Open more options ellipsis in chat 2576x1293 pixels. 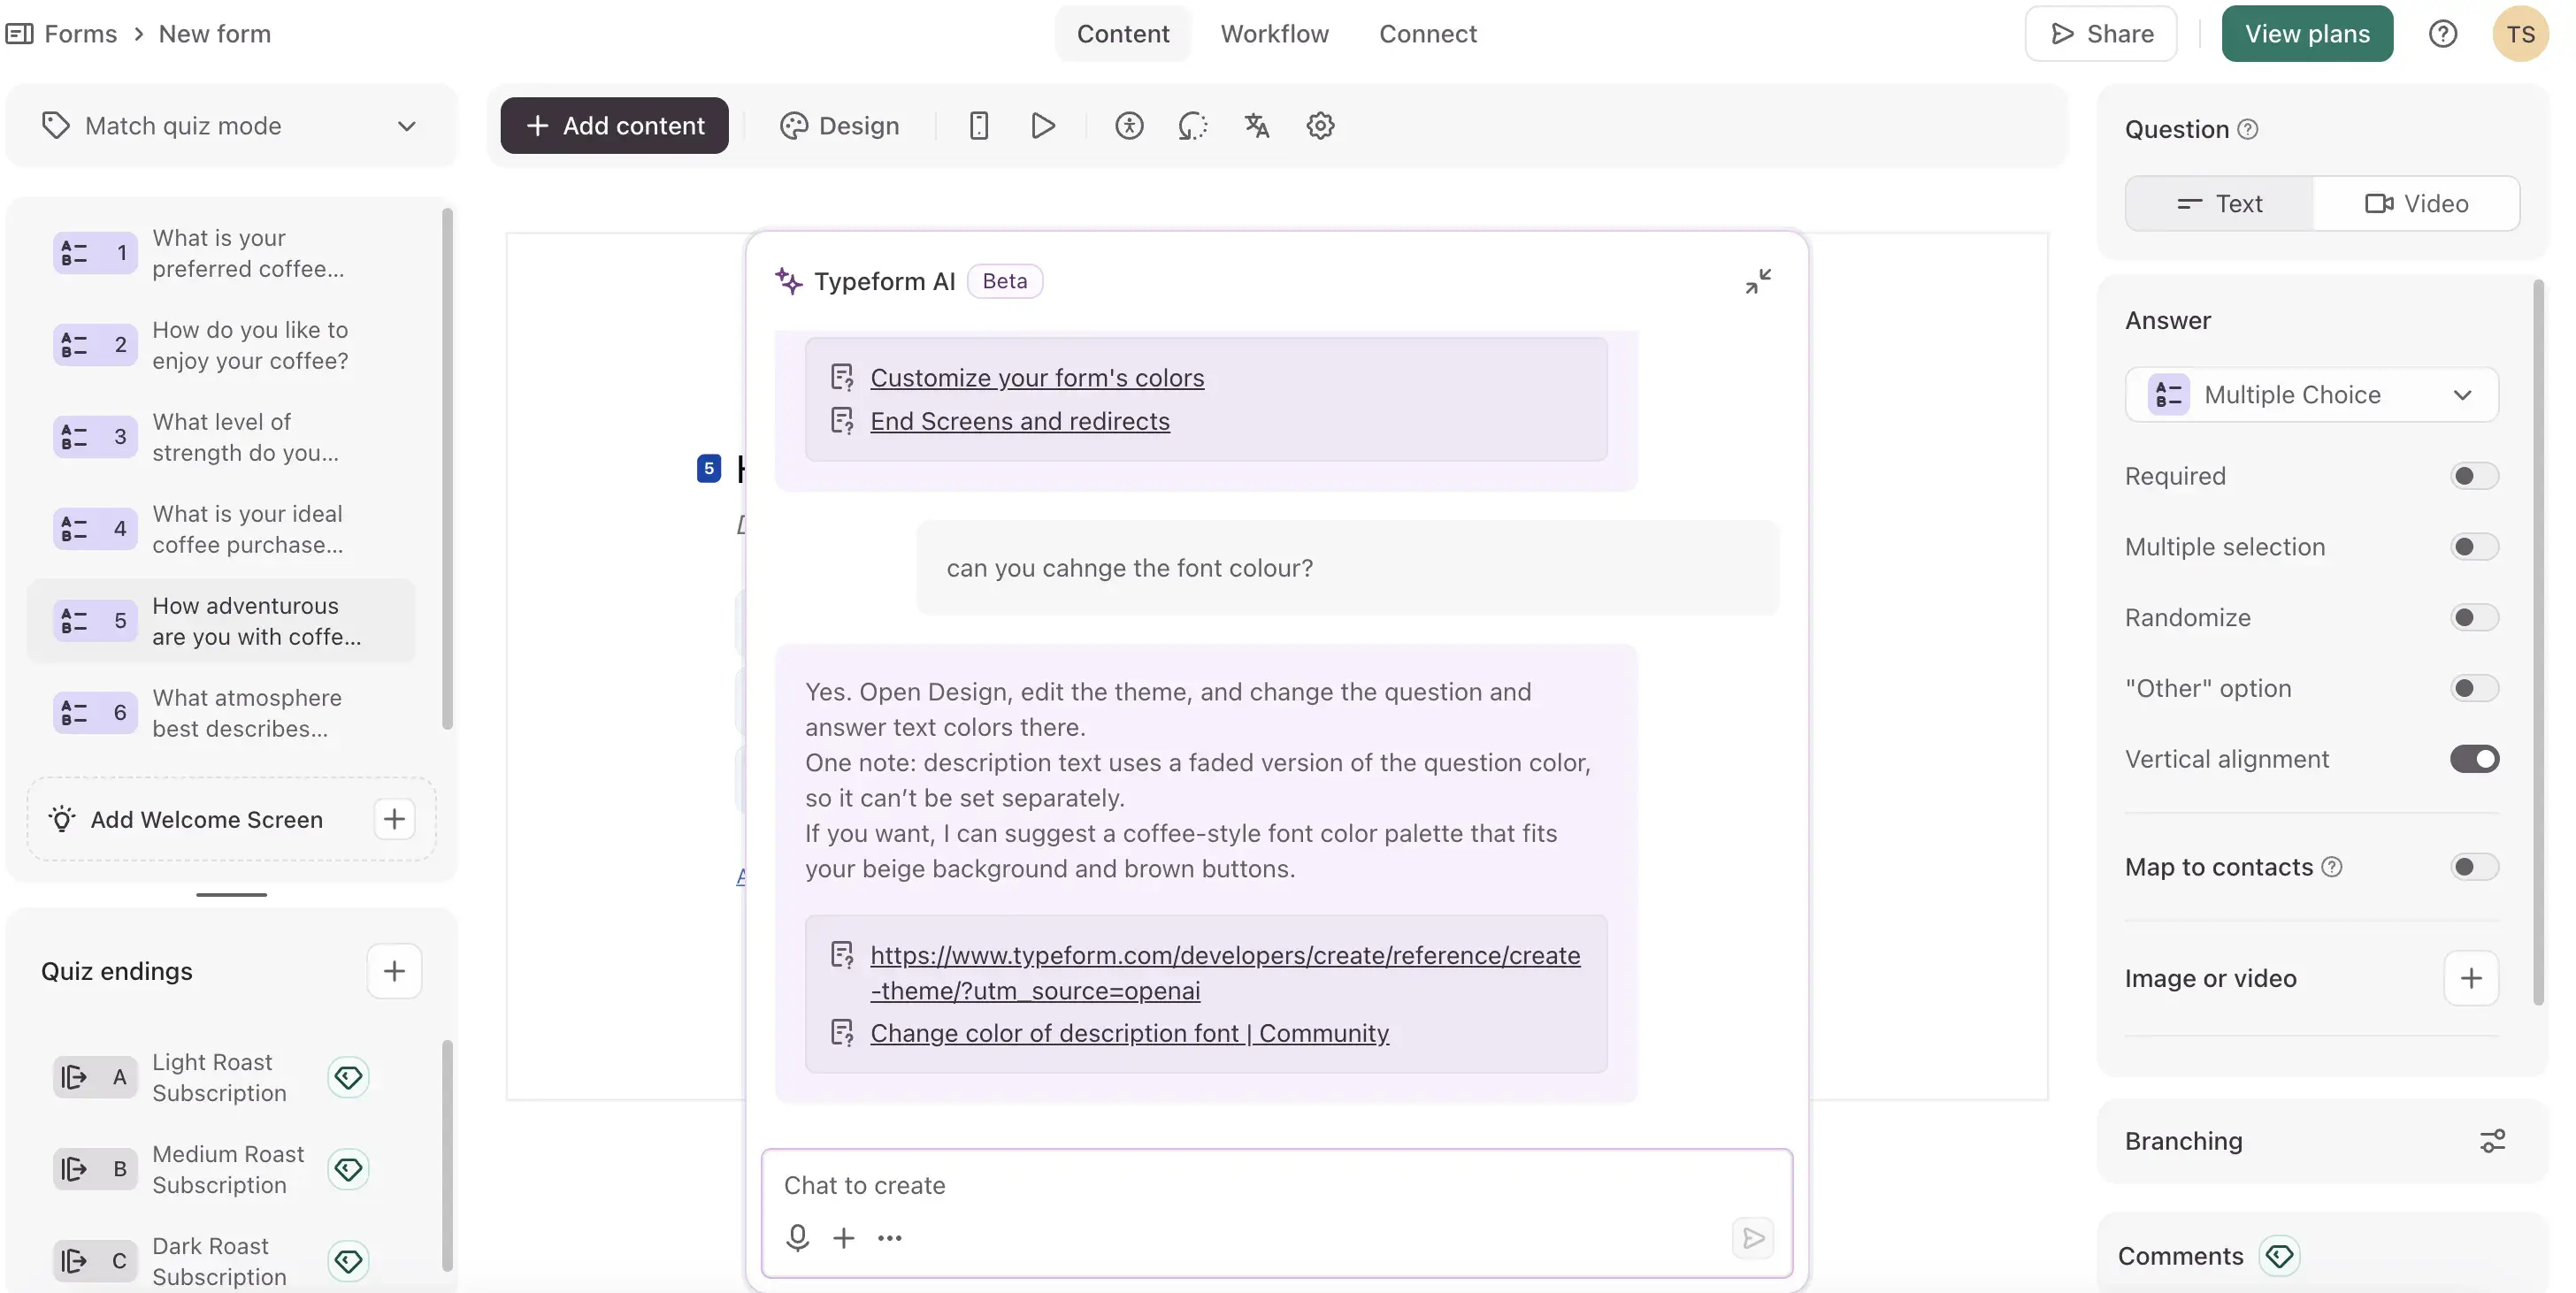(x=889, y=1238)
